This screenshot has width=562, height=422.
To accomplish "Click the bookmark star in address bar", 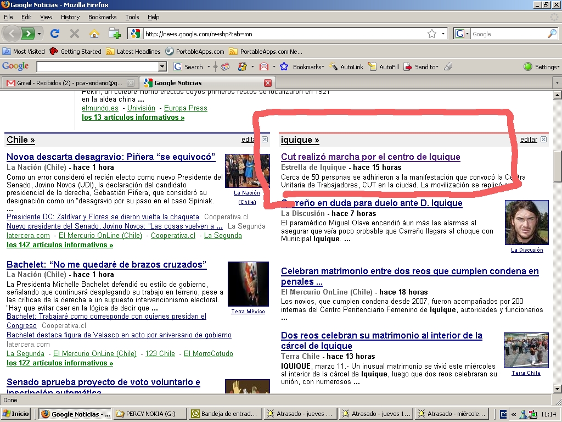I will click(x=432, y=34).
